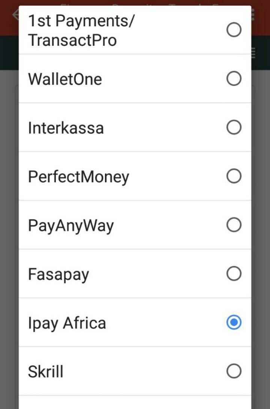
Task: Select the PerfectMoney radio button
Action: (x=234, y=176)
